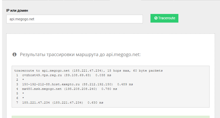Click the checkmark icon on the Traceroute button
The width and height of the screenshot is (220, 118).
coord(156,18)
